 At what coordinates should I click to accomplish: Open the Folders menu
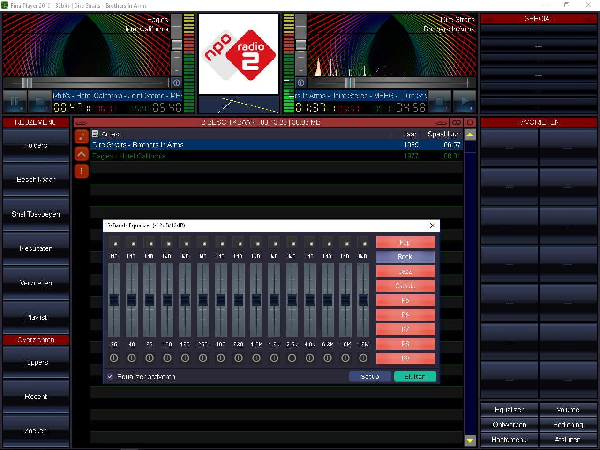tap(36, 145)
